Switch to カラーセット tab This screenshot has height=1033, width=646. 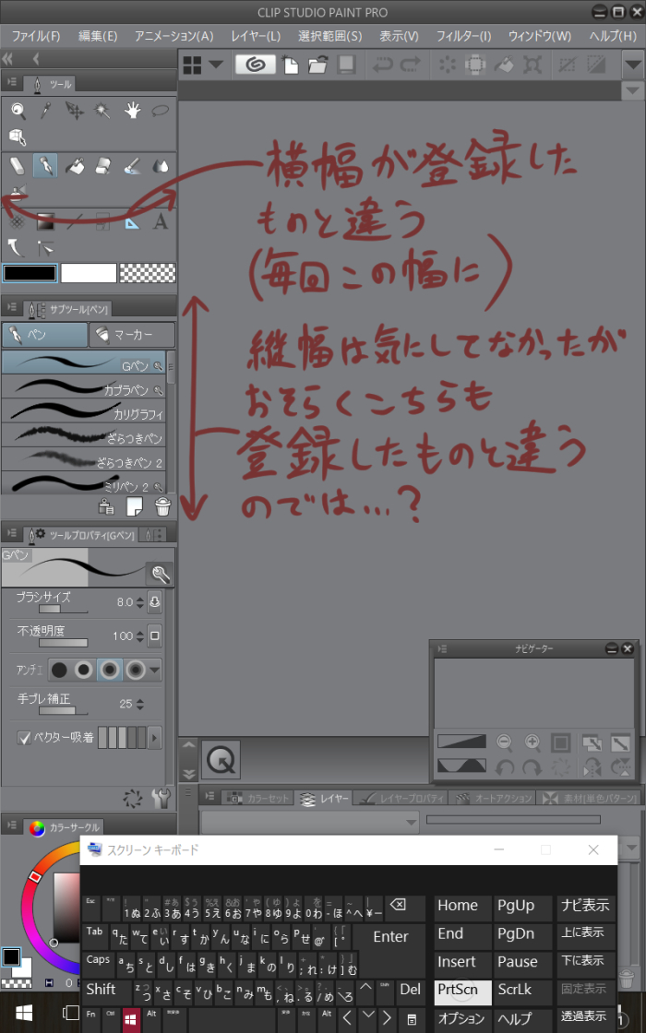coord(259,799)
